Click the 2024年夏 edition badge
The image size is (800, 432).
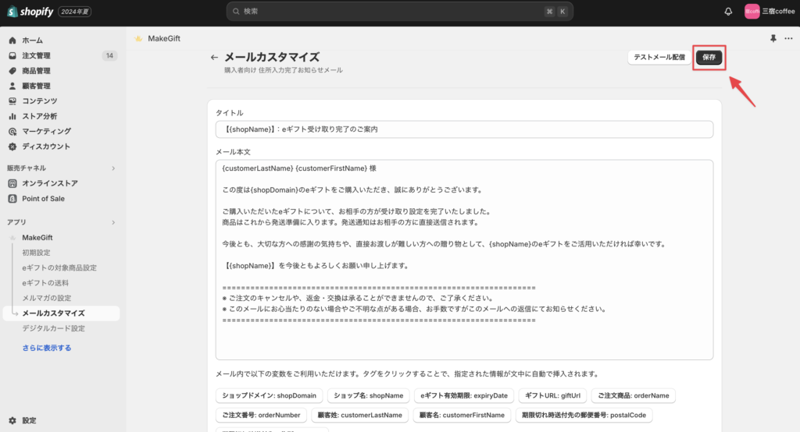pos(74,12)
